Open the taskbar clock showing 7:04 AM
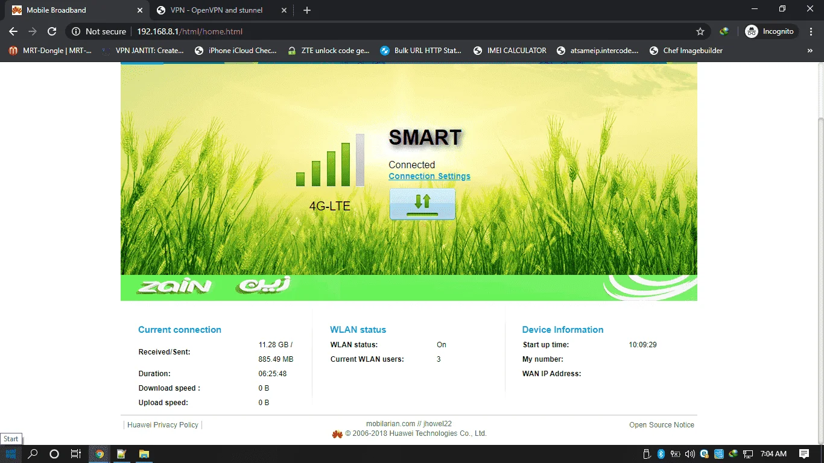The width and height of the screenshot is (824, 463). pos(773,454)
